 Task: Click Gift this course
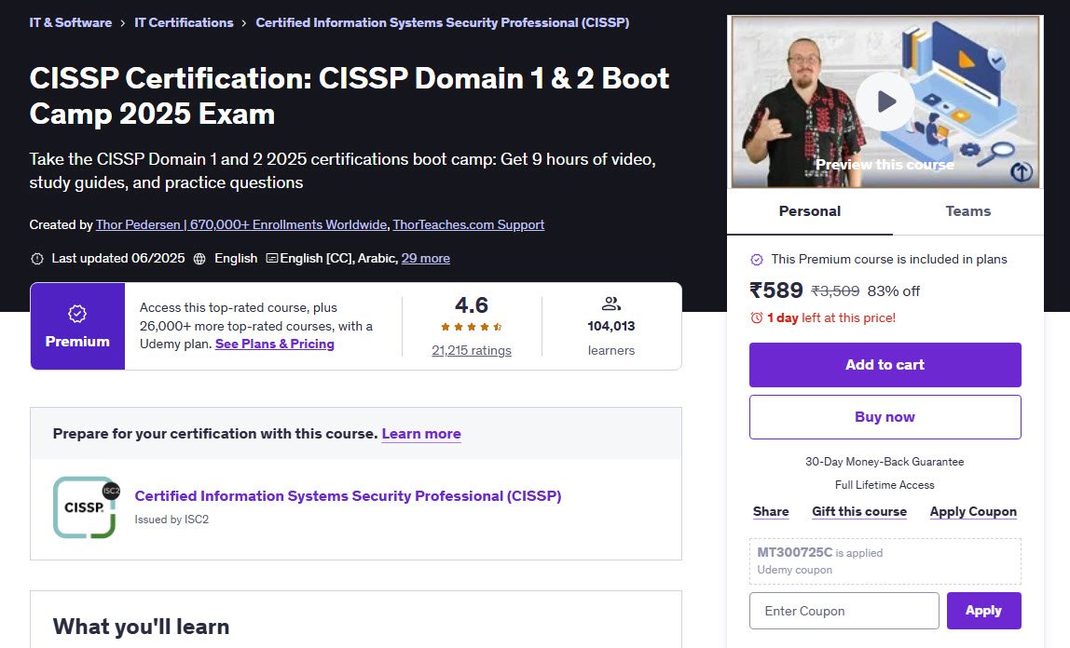click(859, 512)
